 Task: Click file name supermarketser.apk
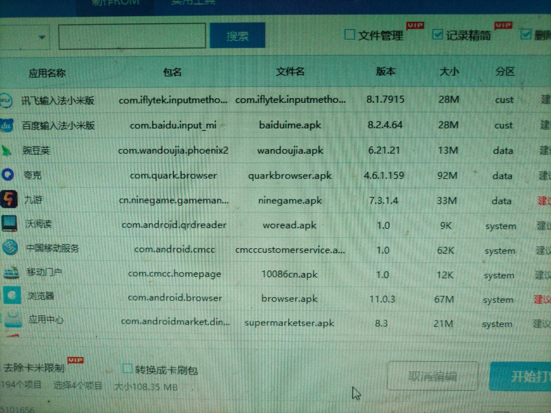point(289,323)
